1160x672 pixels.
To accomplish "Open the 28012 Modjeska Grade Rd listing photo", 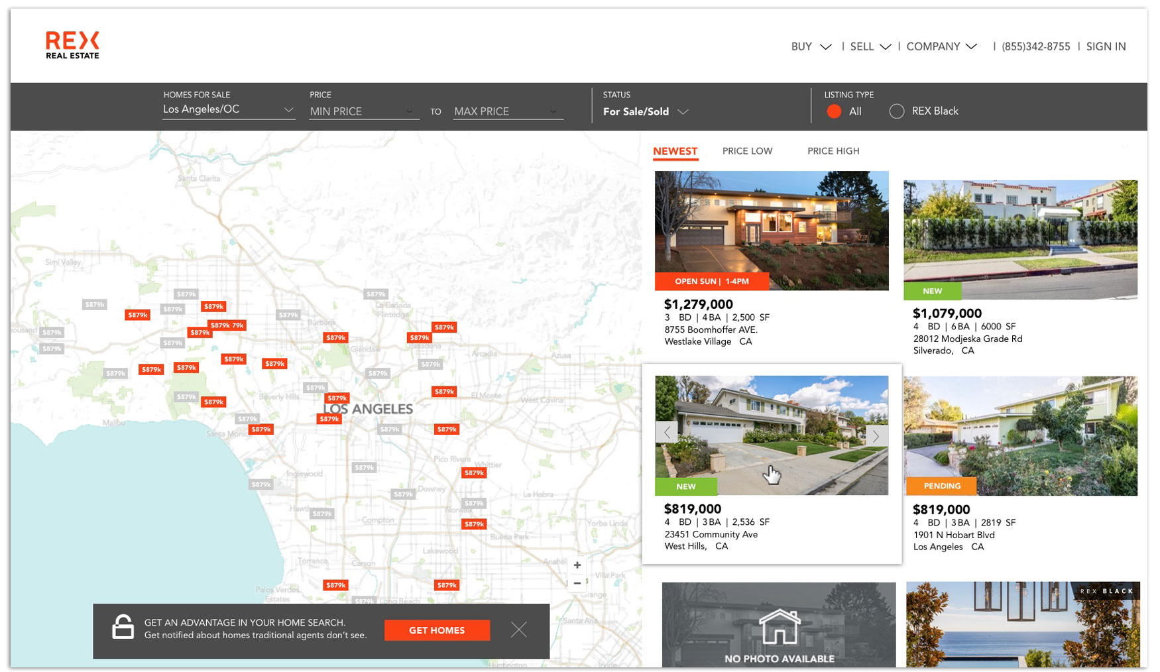I will (1020, 240).
